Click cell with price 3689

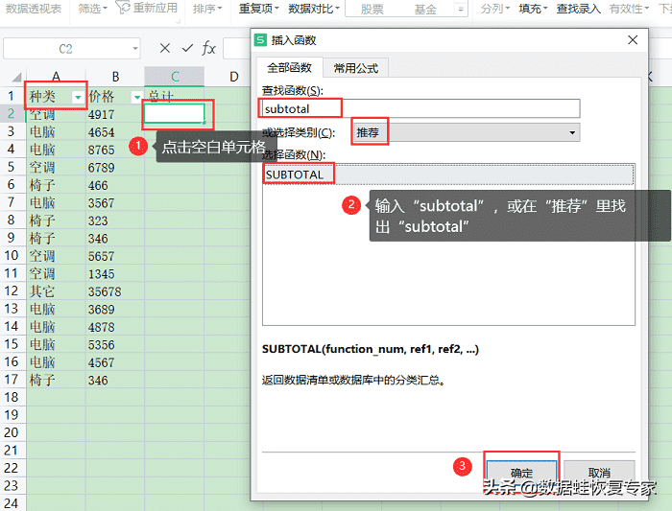115,309
